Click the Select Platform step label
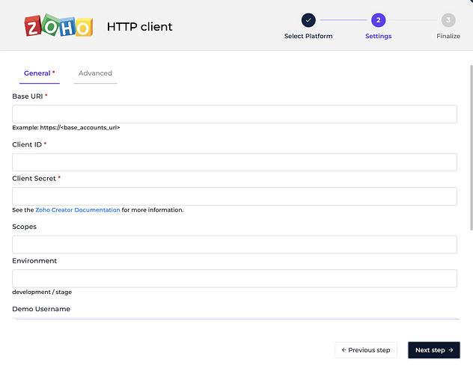This screenshot has width=473, height=374. (308, 36)
